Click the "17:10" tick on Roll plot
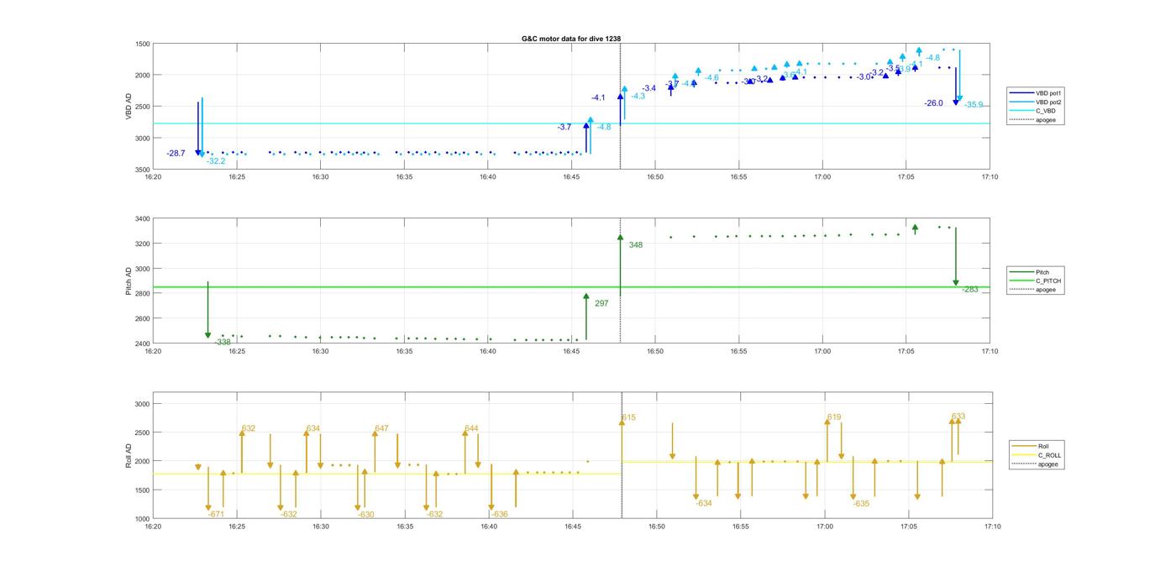The width and height of the screenshot is (1176, 582). point(992,527)
